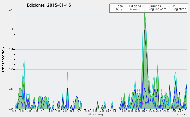Click the tallest green peak near 18 h
Image resolution: width=190 pixels, height=117 pixels.
point(145,13)
